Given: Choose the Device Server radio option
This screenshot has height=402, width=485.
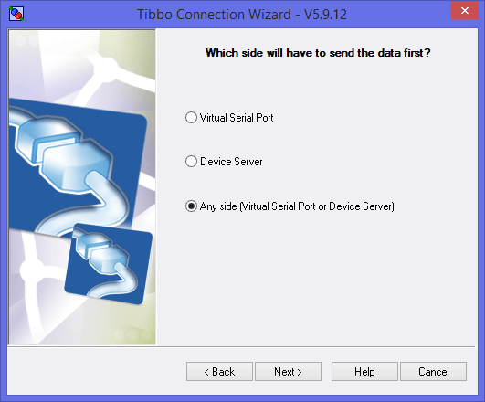Looking at the screenshot, I should (191, 162).
